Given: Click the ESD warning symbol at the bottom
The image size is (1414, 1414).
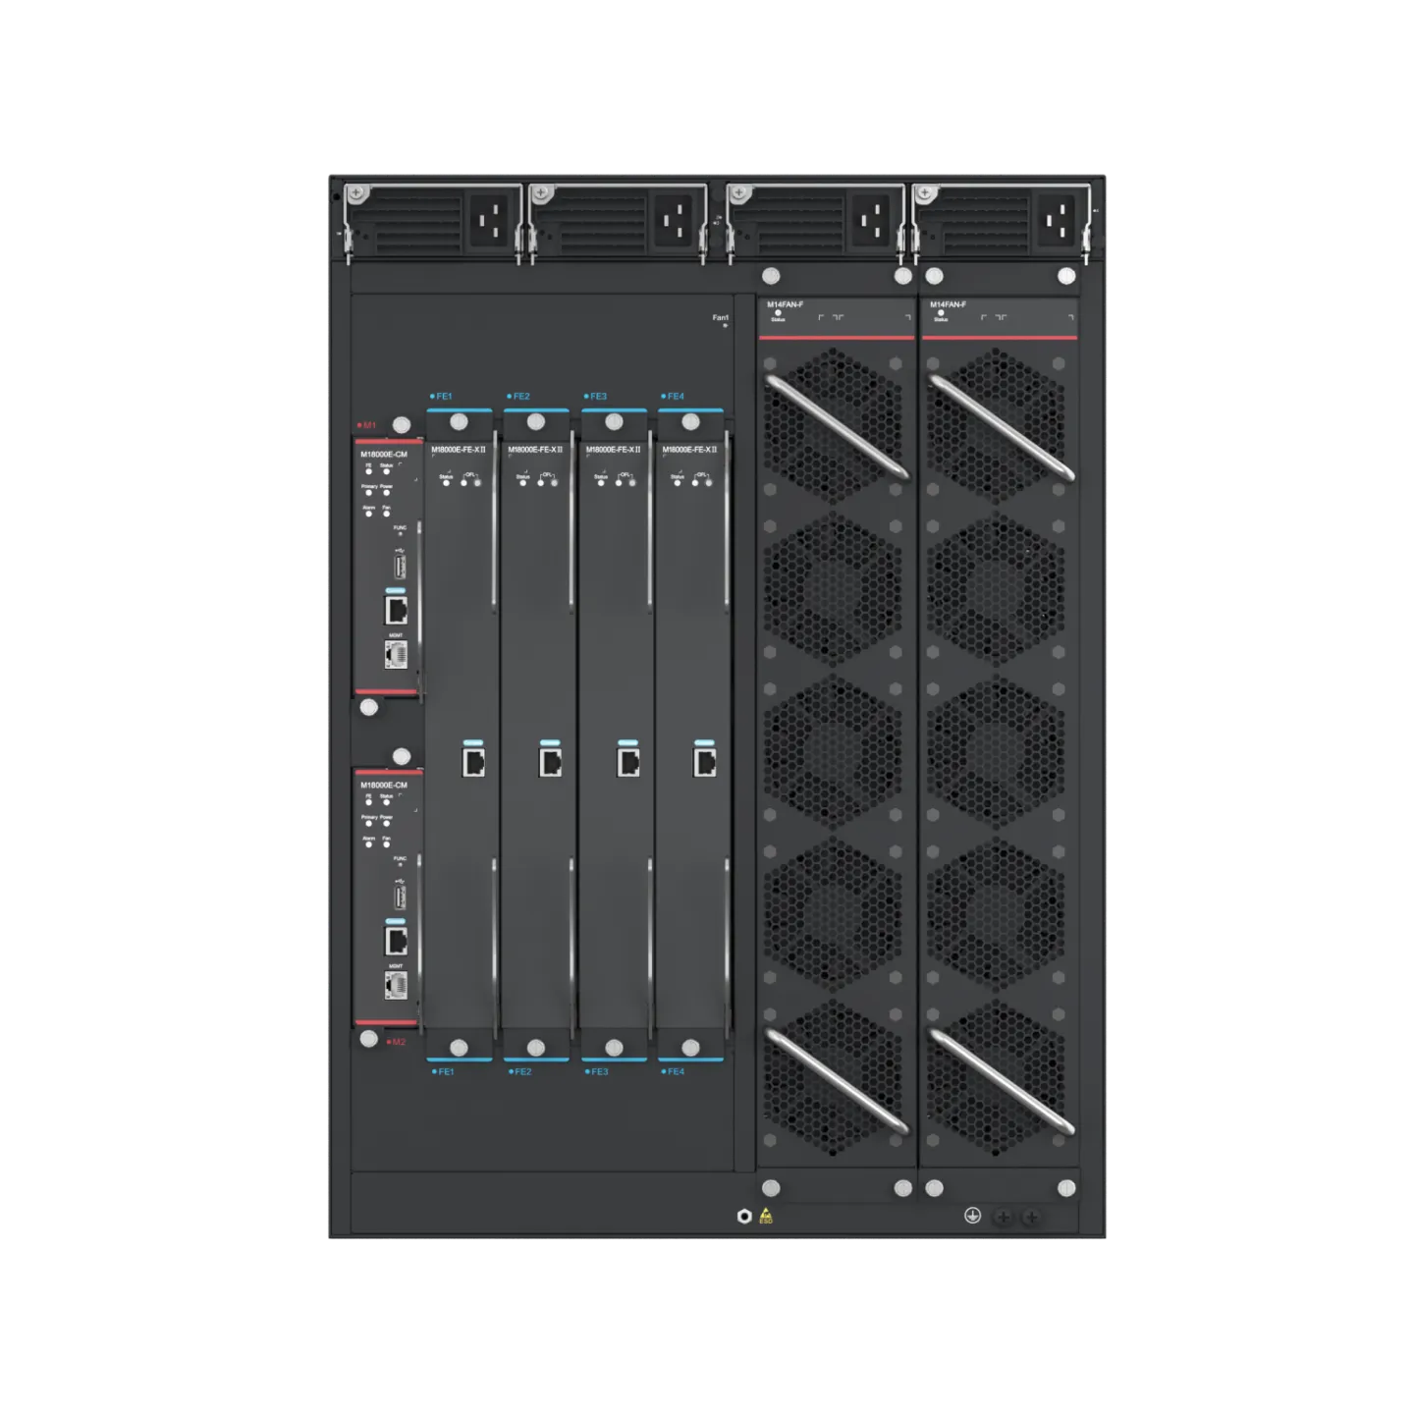Looking at the screenshot, I should point(766,1216).
